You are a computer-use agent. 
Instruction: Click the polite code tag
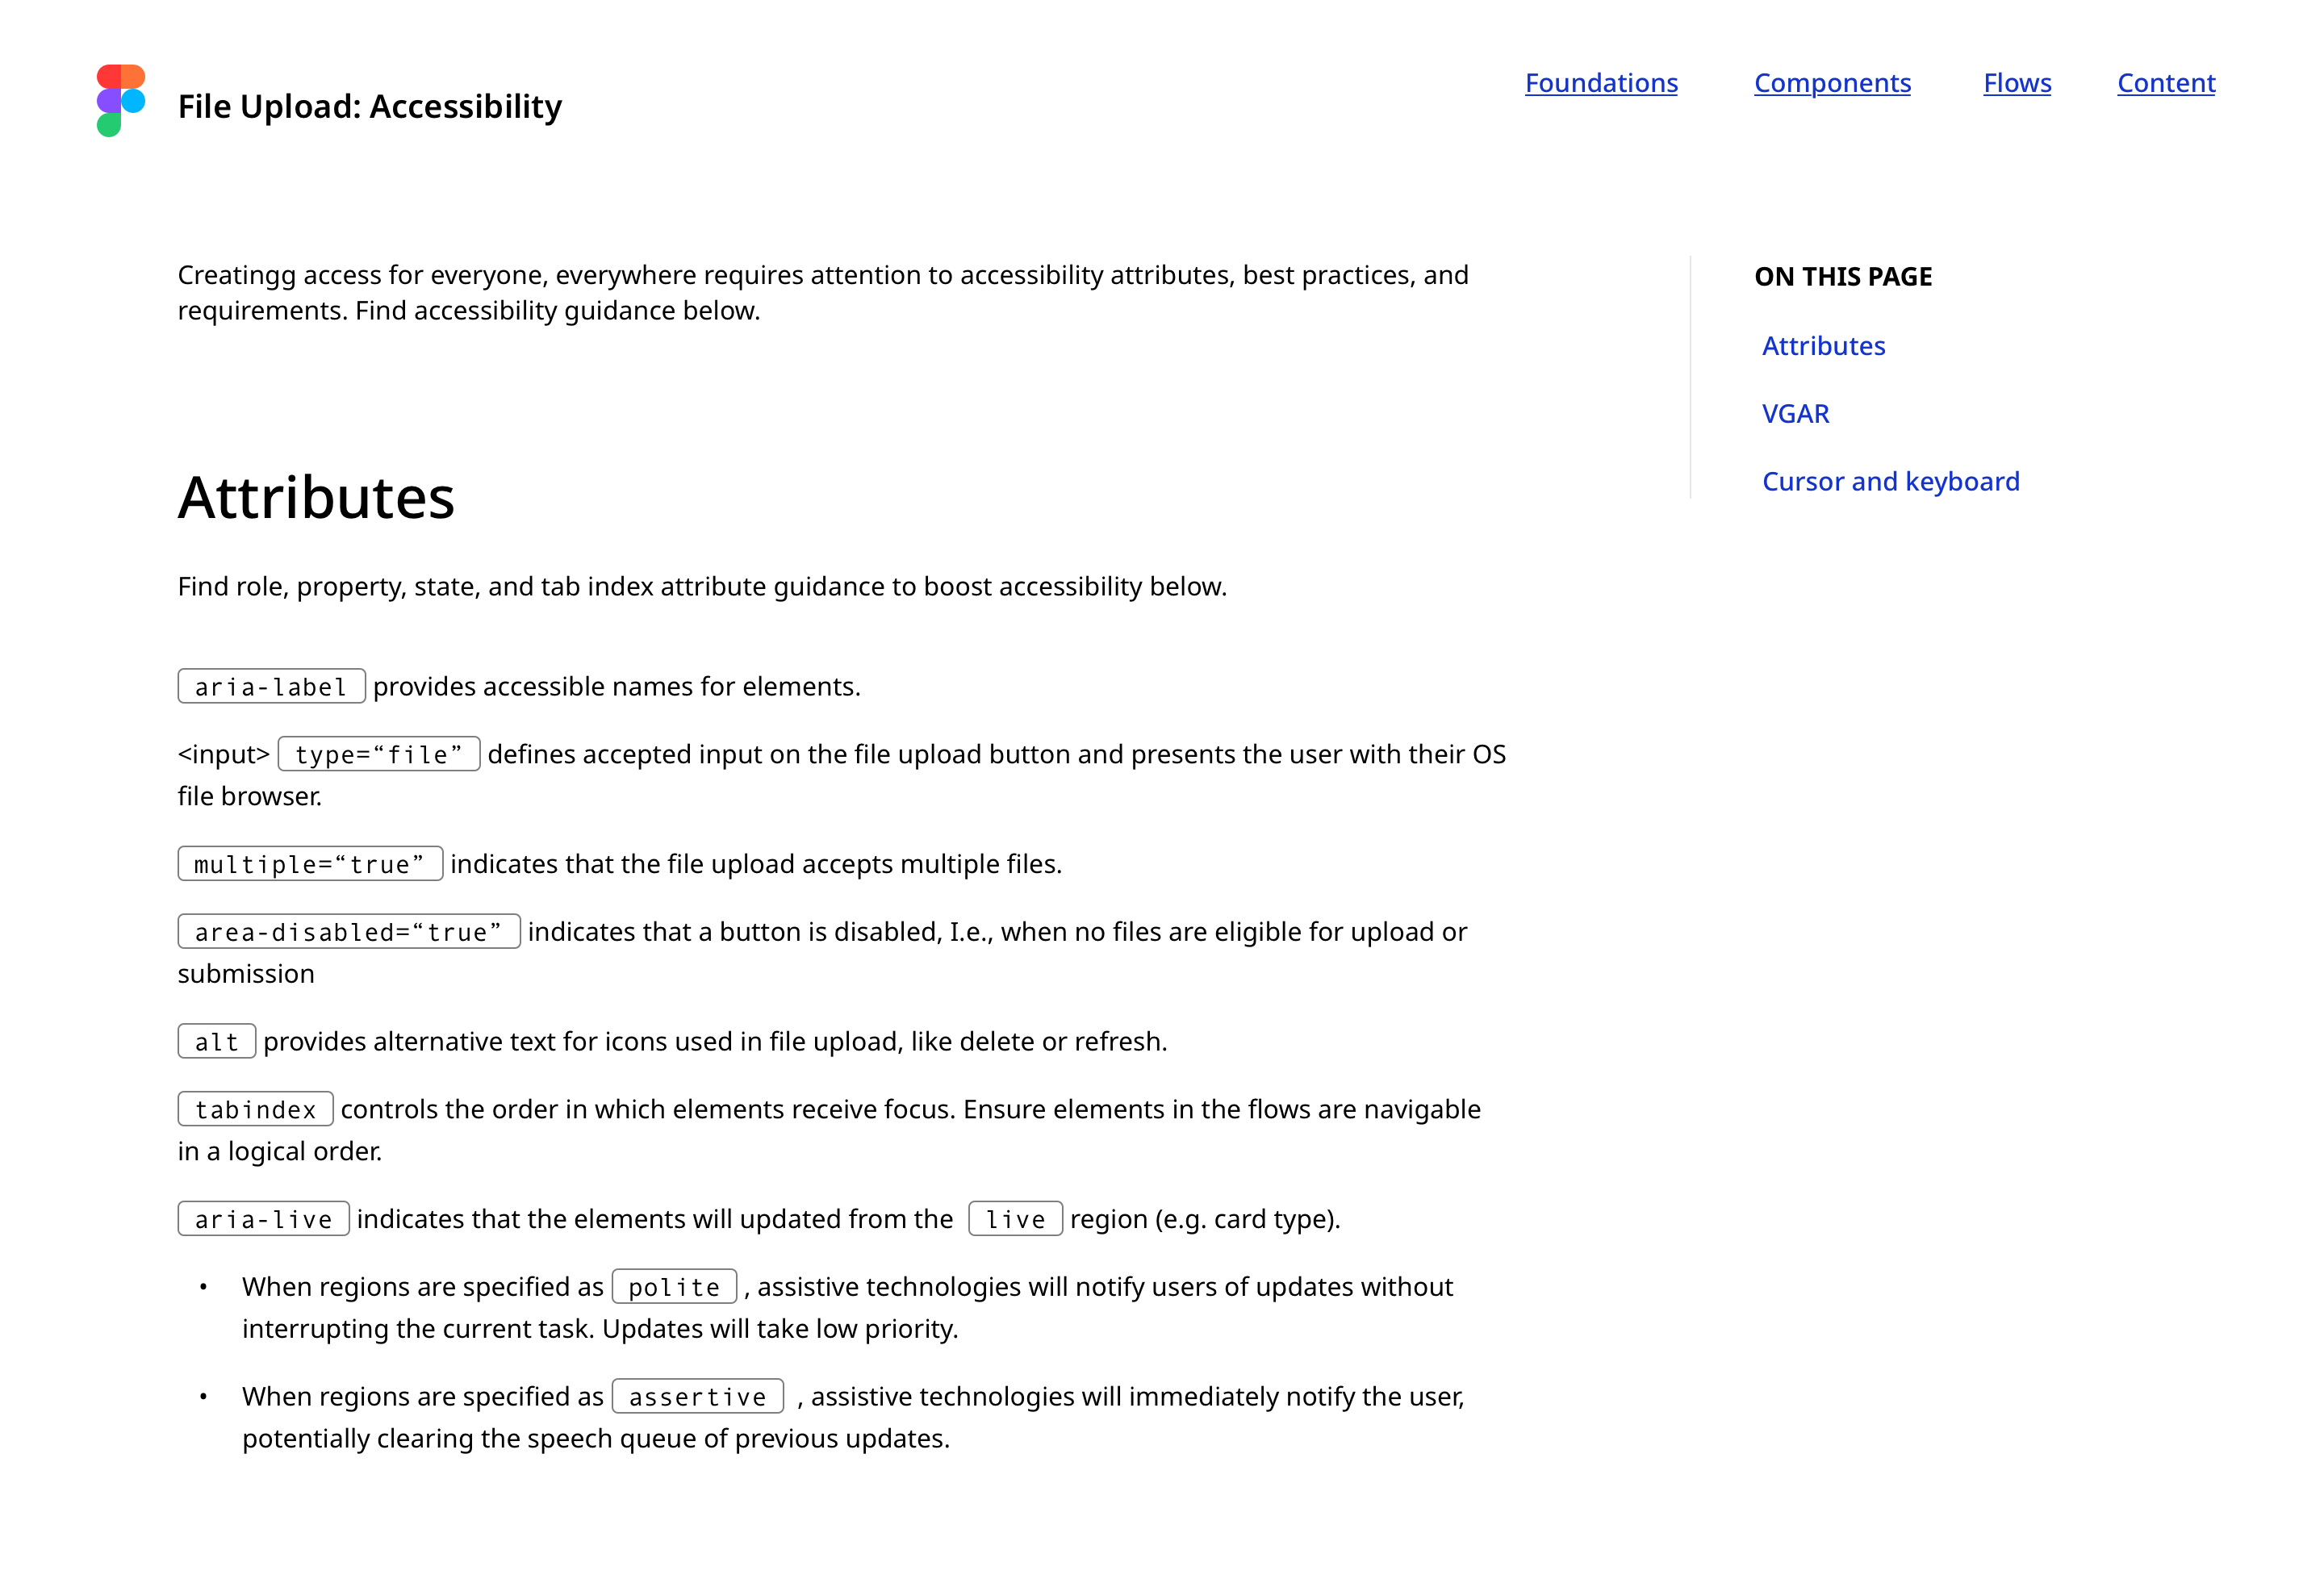[x=674, y=1287]
